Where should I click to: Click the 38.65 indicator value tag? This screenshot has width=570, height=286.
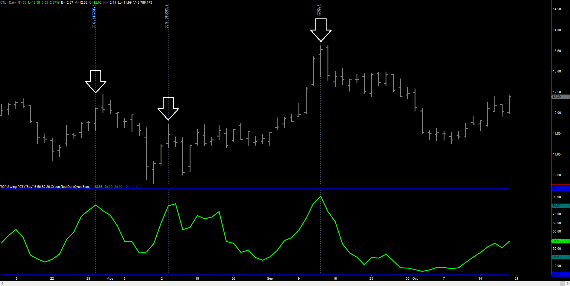pyautogui.click(x=99, y=187)
